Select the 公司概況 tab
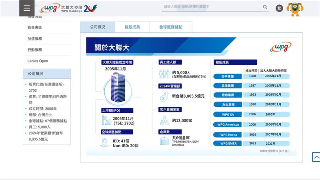This screenshot has height=180, width=320. tap(98, 27)
